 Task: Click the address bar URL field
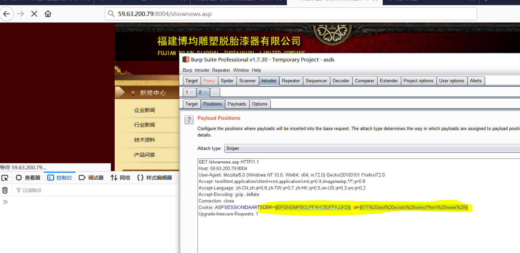pos(291,14)
